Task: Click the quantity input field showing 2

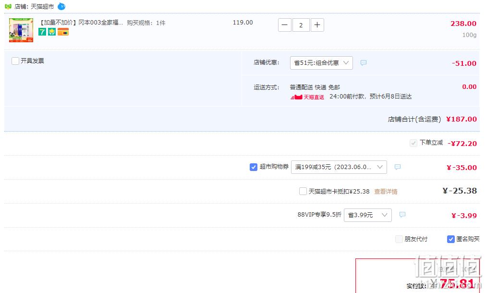Action: pos(301,25)
